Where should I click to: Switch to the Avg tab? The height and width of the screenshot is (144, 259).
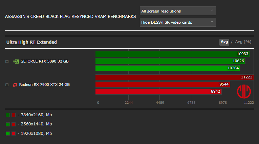coord(224,42)
